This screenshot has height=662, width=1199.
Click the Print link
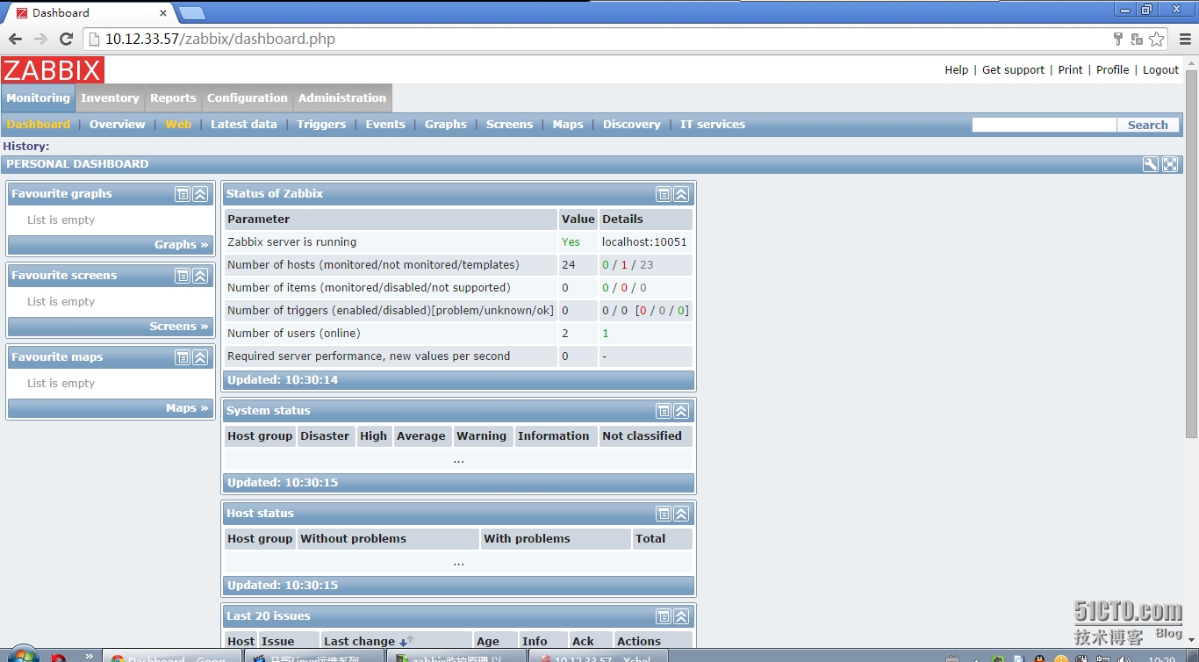tap(1070, 70)
